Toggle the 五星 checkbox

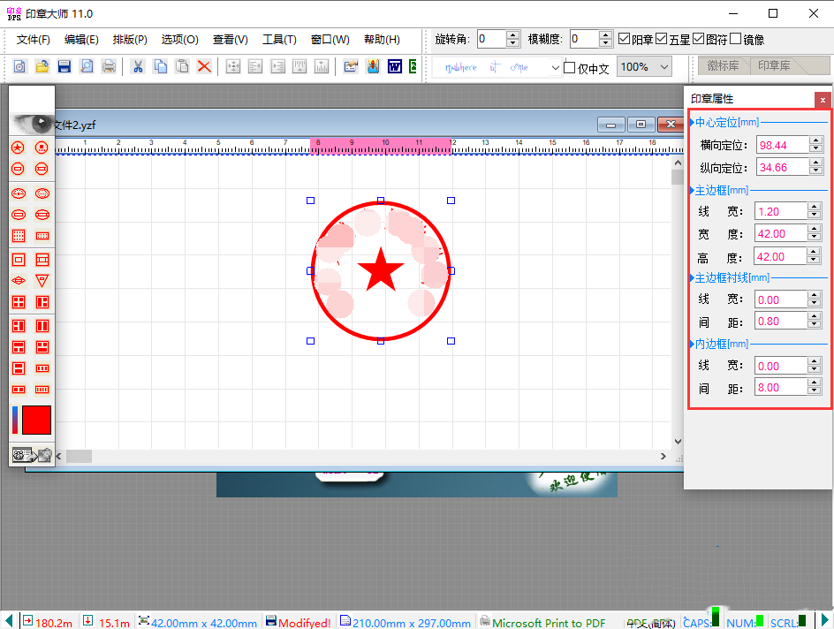(x=662, y=39)
